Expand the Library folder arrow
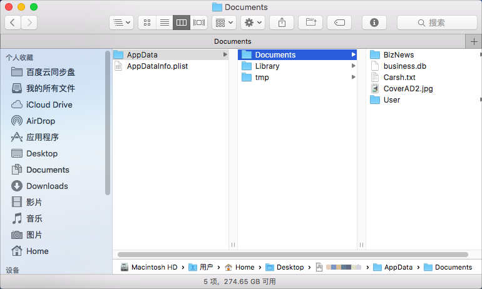 point(354,66)
